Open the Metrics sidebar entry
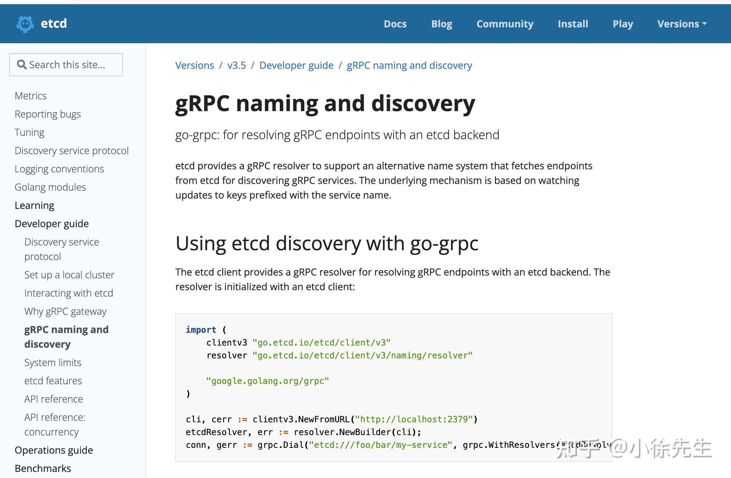The height and width of the screenshot is (478, 731). coord(30,96)
